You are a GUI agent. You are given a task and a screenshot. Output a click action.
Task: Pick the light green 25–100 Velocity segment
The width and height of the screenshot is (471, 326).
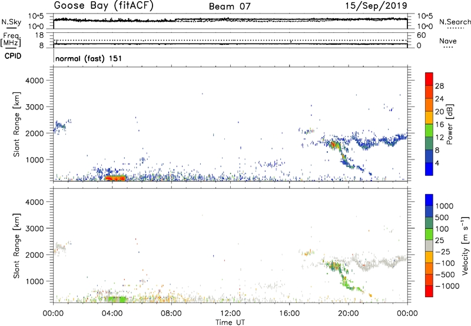(x=429, y=234)
